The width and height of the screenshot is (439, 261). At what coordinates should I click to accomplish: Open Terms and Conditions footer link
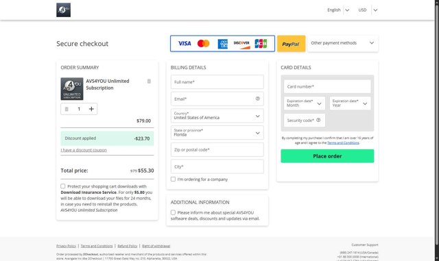(x=97, y=246)
